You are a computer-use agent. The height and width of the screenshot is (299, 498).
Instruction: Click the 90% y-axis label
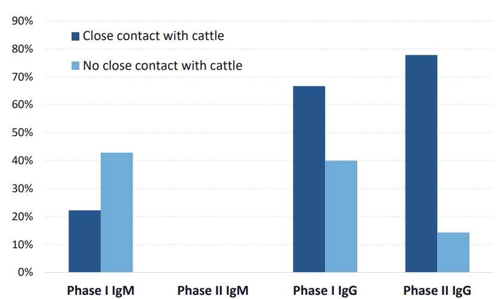coord(23,21)
